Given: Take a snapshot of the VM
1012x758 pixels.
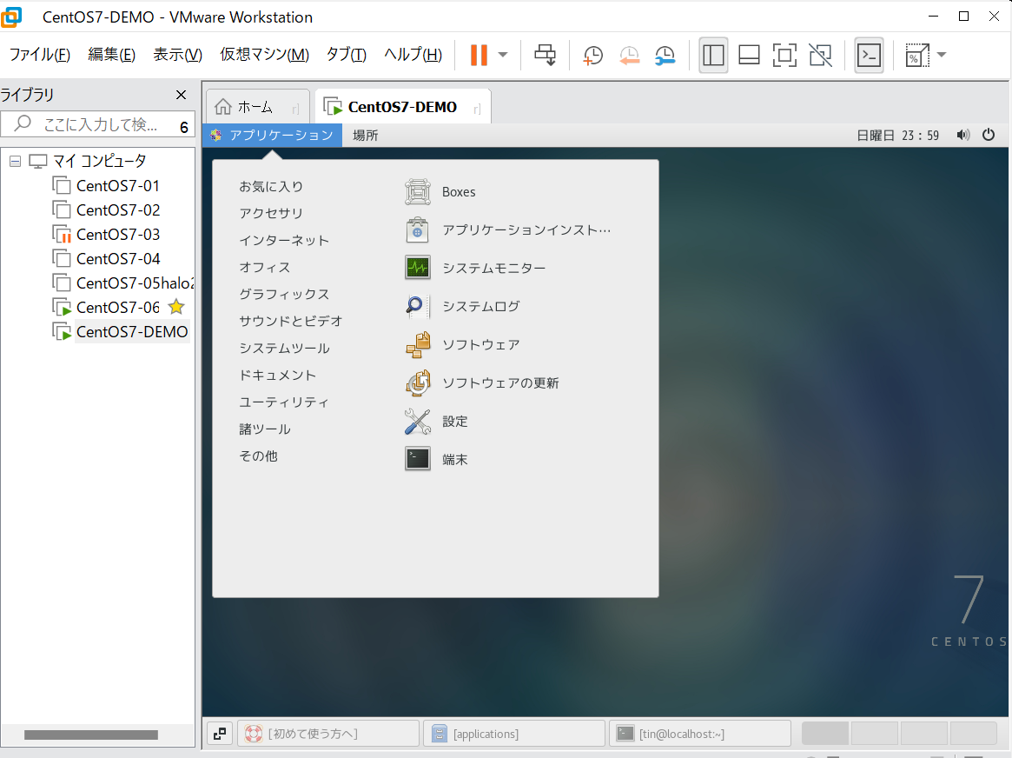Looking at the screenshot, I should click(x=592, y=55).
